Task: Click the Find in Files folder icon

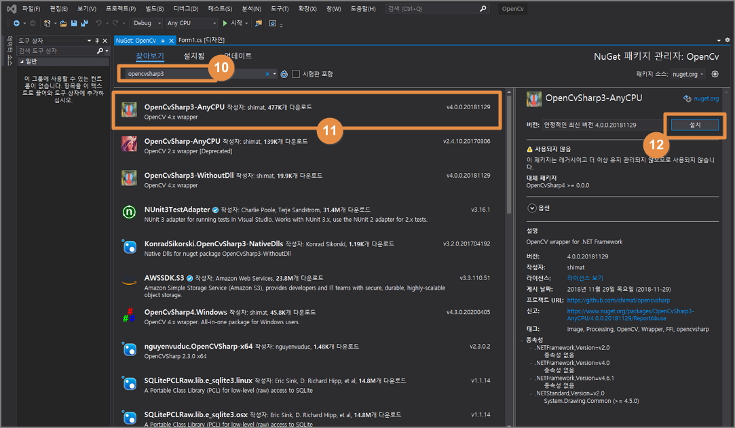Action: point(259,23)
